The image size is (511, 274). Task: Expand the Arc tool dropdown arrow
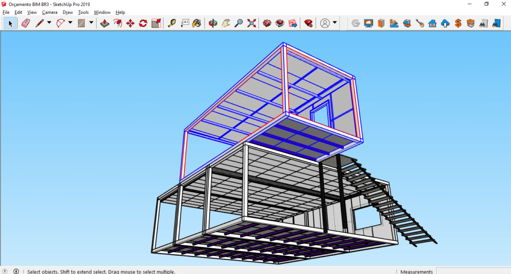click(70, 23)
